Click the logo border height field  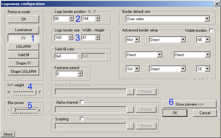[89, 38]
